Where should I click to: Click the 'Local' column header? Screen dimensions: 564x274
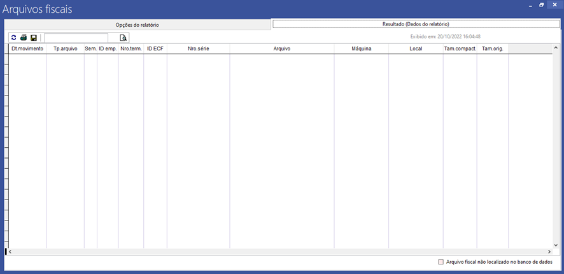[416, 48]
